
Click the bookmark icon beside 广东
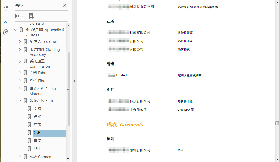29,125
